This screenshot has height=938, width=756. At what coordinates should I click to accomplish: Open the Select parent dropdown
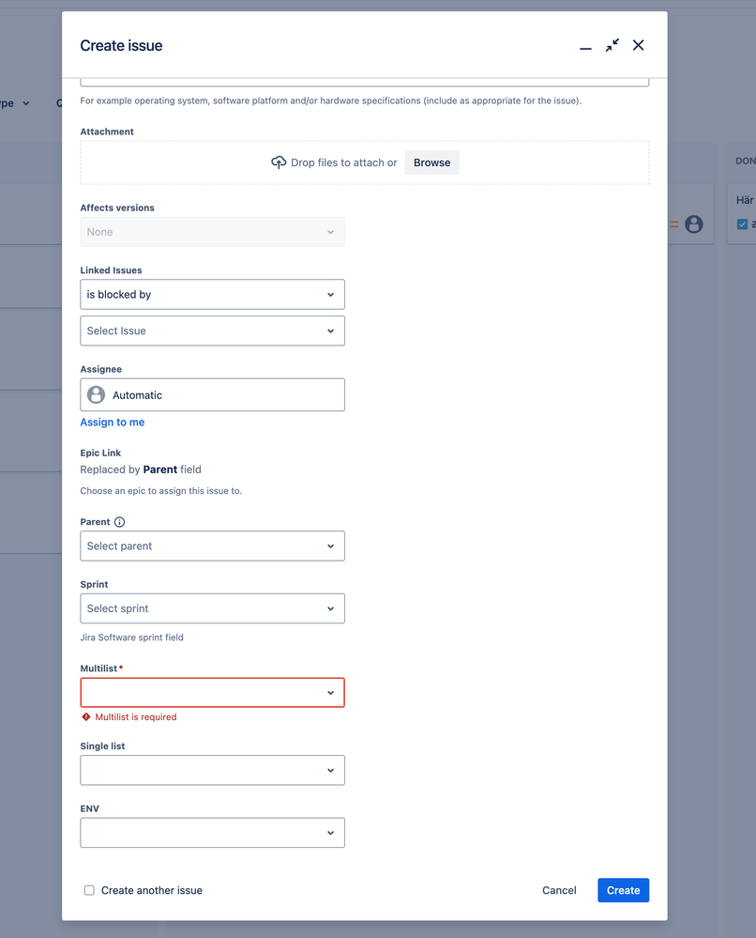pos(212,546)
